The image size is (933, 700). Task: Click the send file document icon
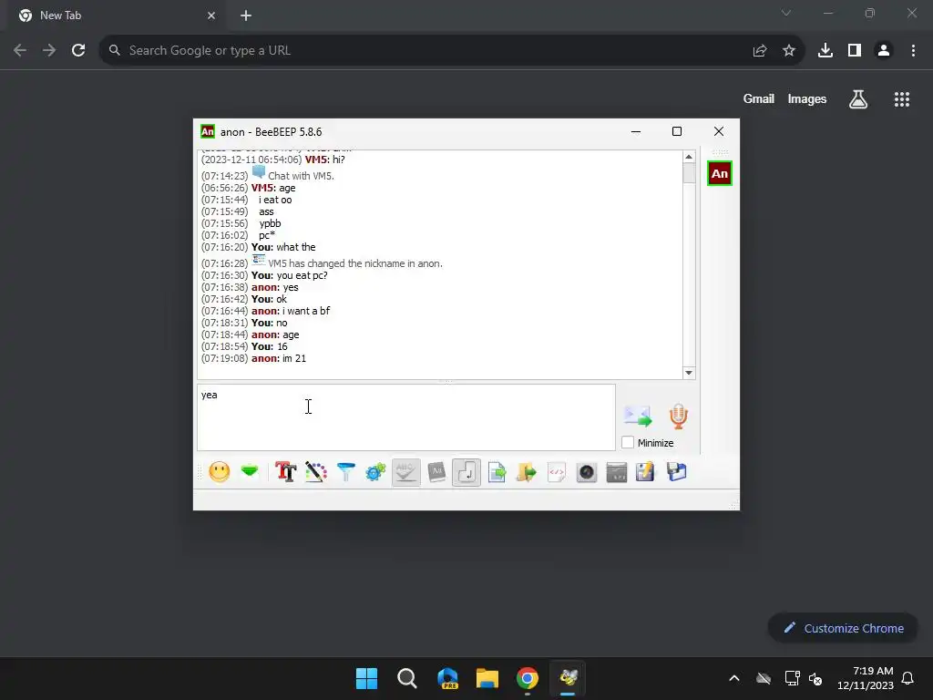(497, 472)
